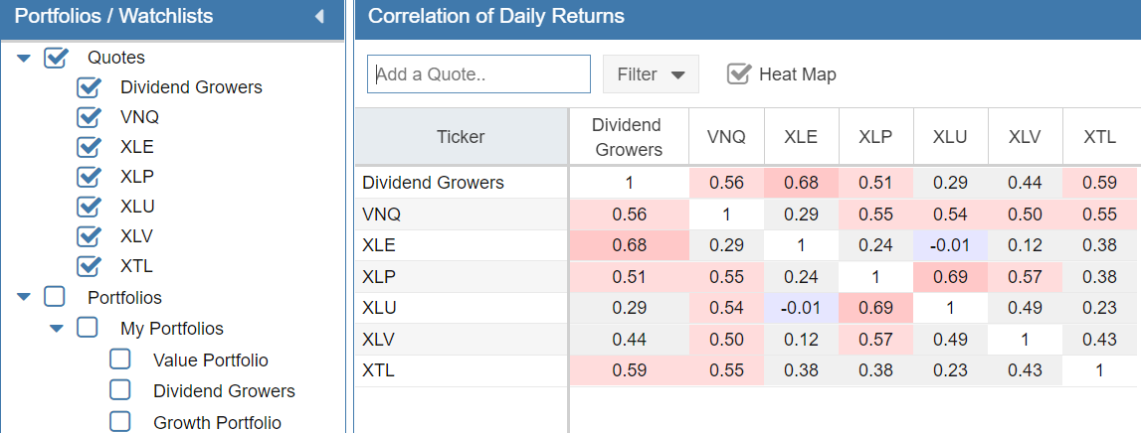This screenshot has height=433, width=1141.
Task: Click the Ticker column header
Action: click(x=461, y=137)
